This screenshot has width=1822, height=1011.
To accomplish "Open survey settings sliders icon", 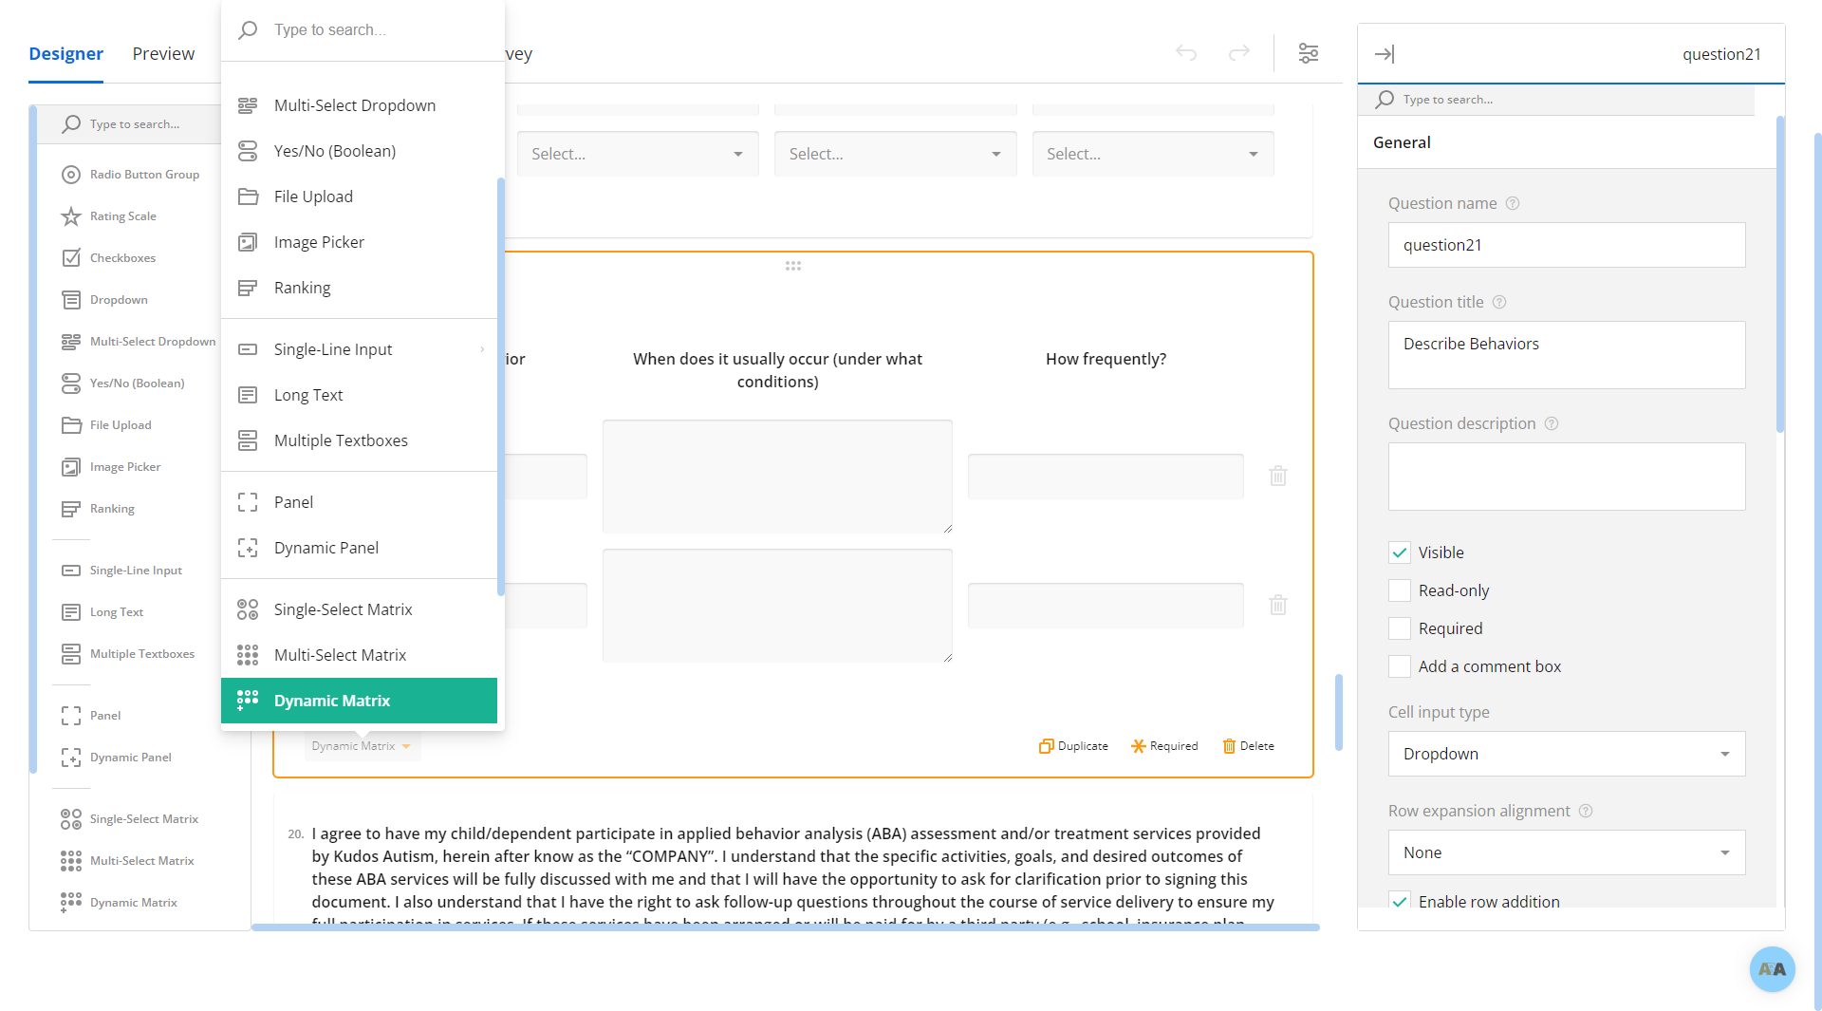I will coord(1309,53).
